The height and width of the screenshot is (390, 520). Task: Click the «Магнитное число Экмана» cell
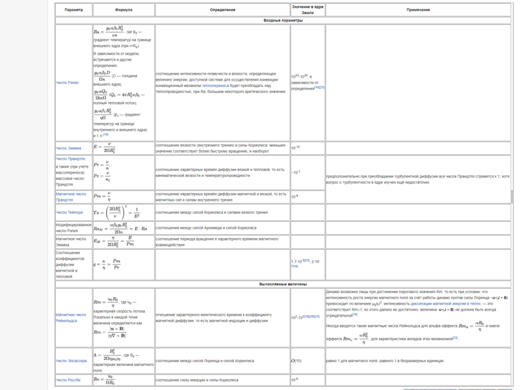tap(73, 242)
